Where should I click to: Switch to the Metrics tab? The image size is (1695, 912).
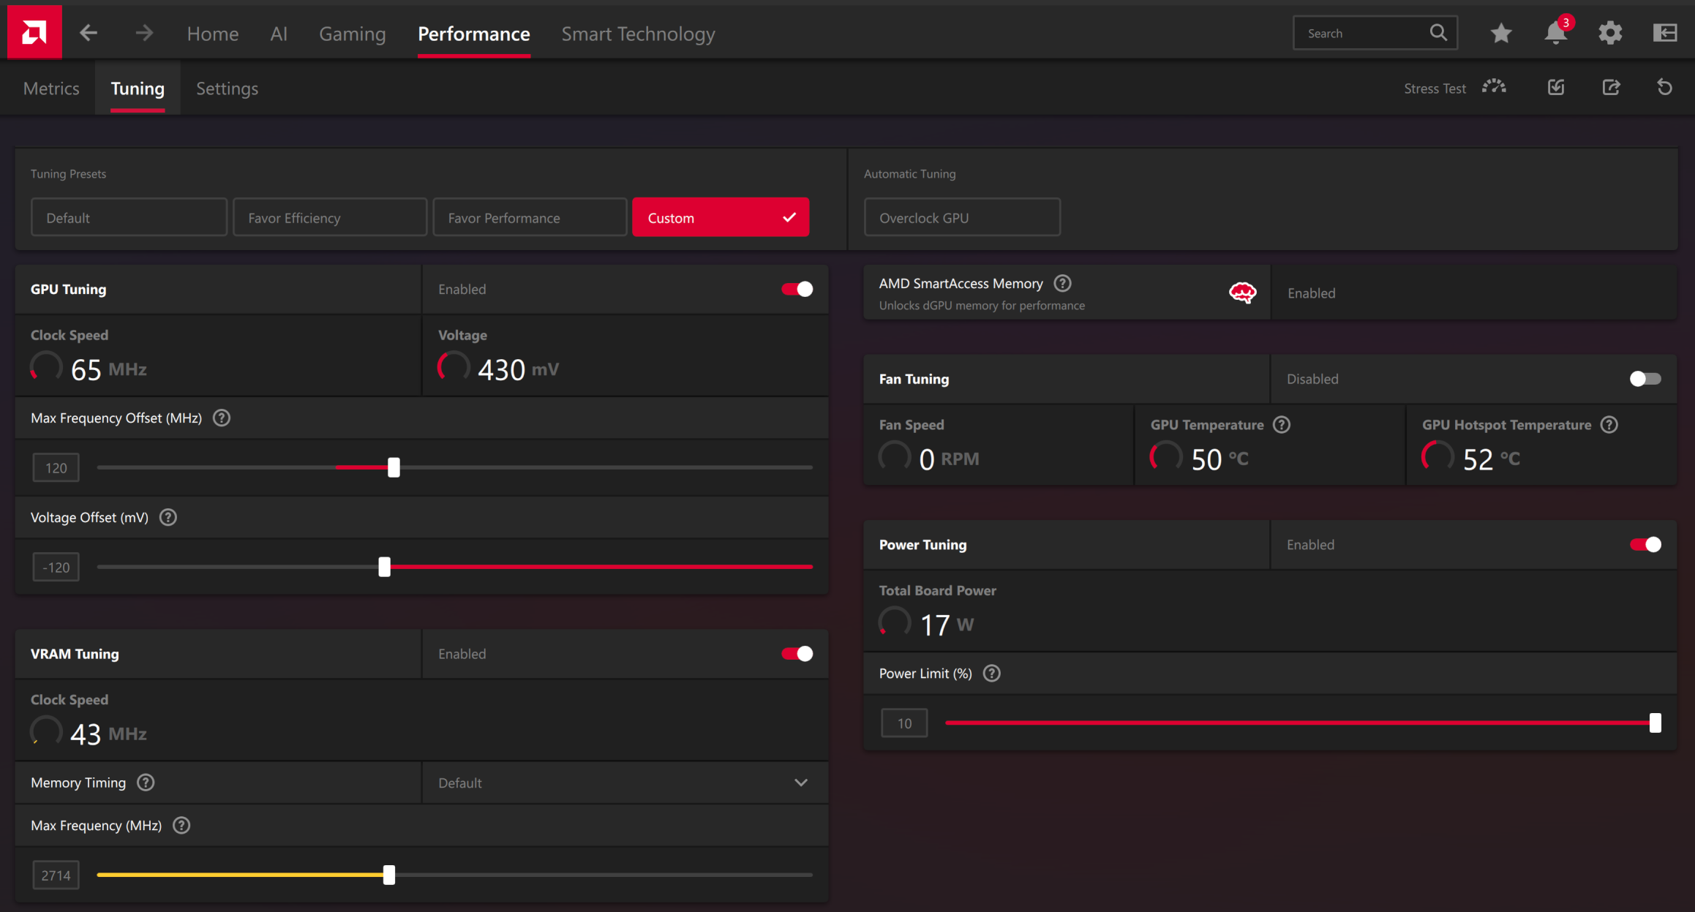click(51, 88)
